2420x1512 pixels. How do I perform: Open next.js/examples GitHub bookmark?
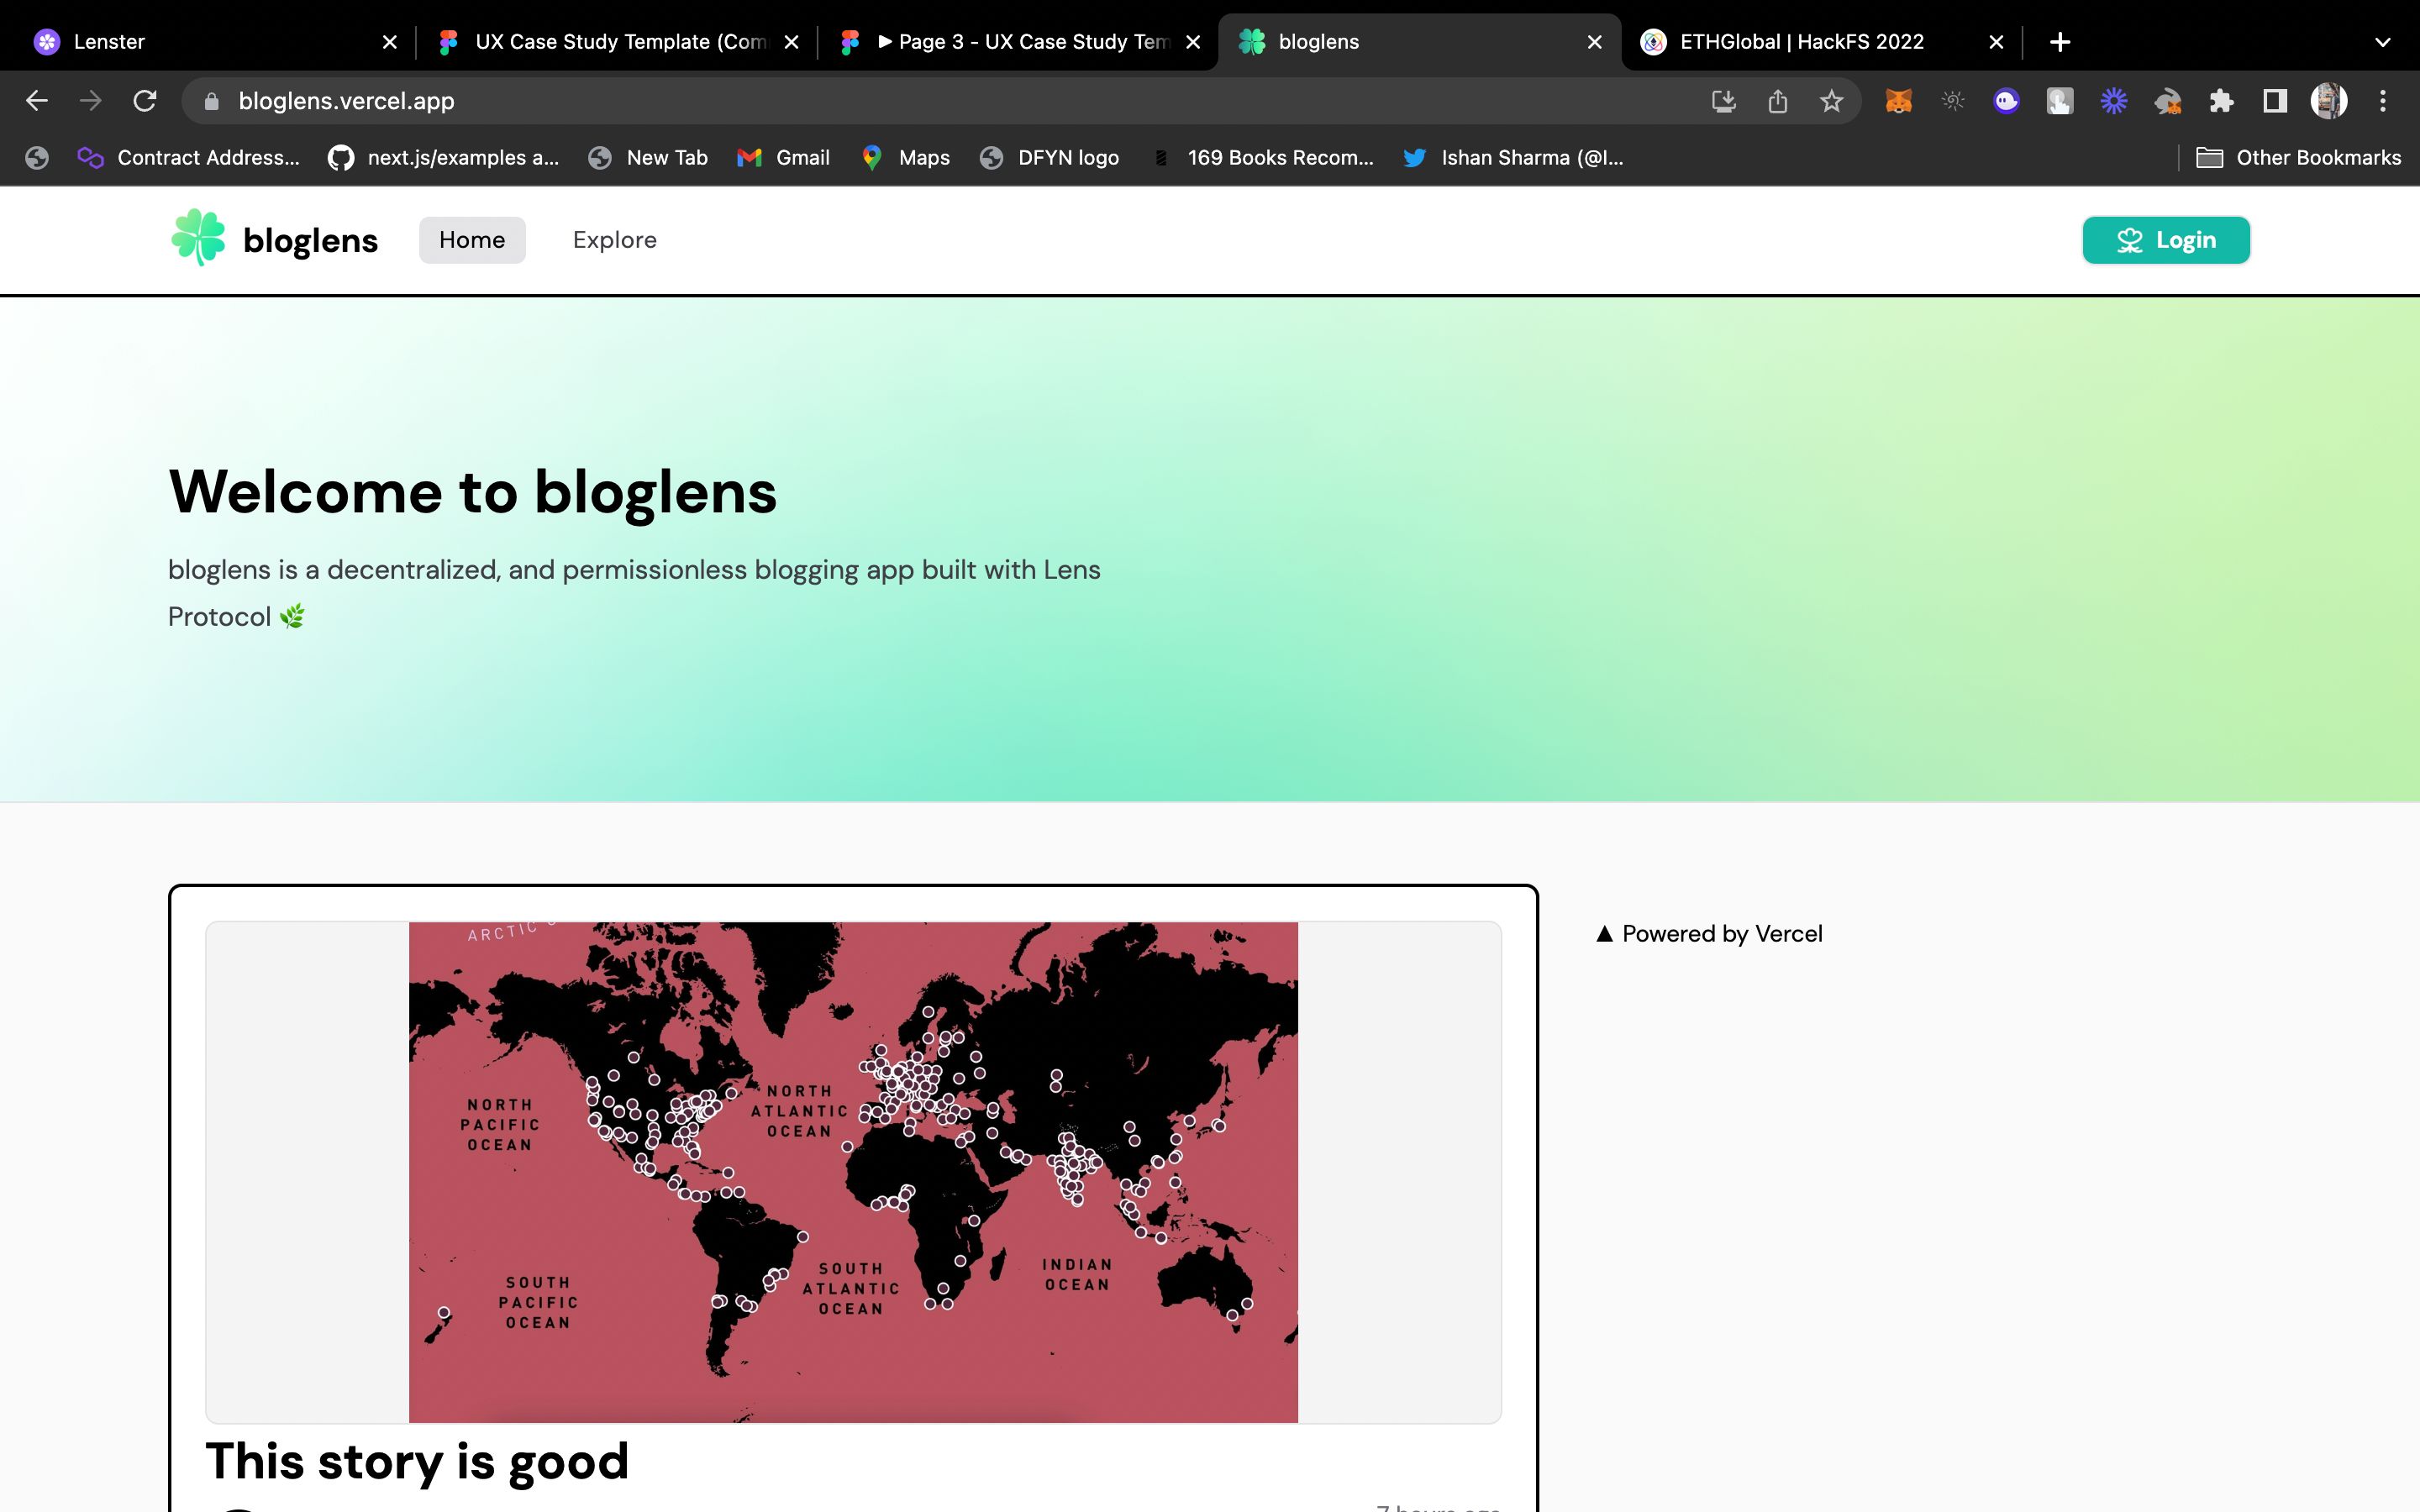tap(443, 158)
